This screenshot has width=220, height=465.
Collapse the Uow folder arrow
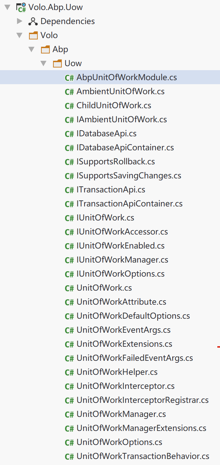[43, 63]
